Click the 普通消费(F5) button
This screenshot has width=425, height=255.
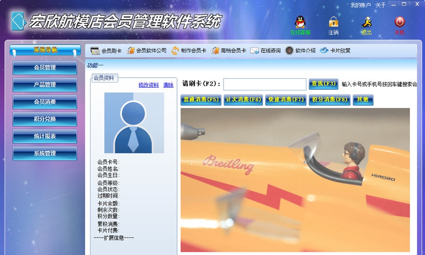coord(201,100)
